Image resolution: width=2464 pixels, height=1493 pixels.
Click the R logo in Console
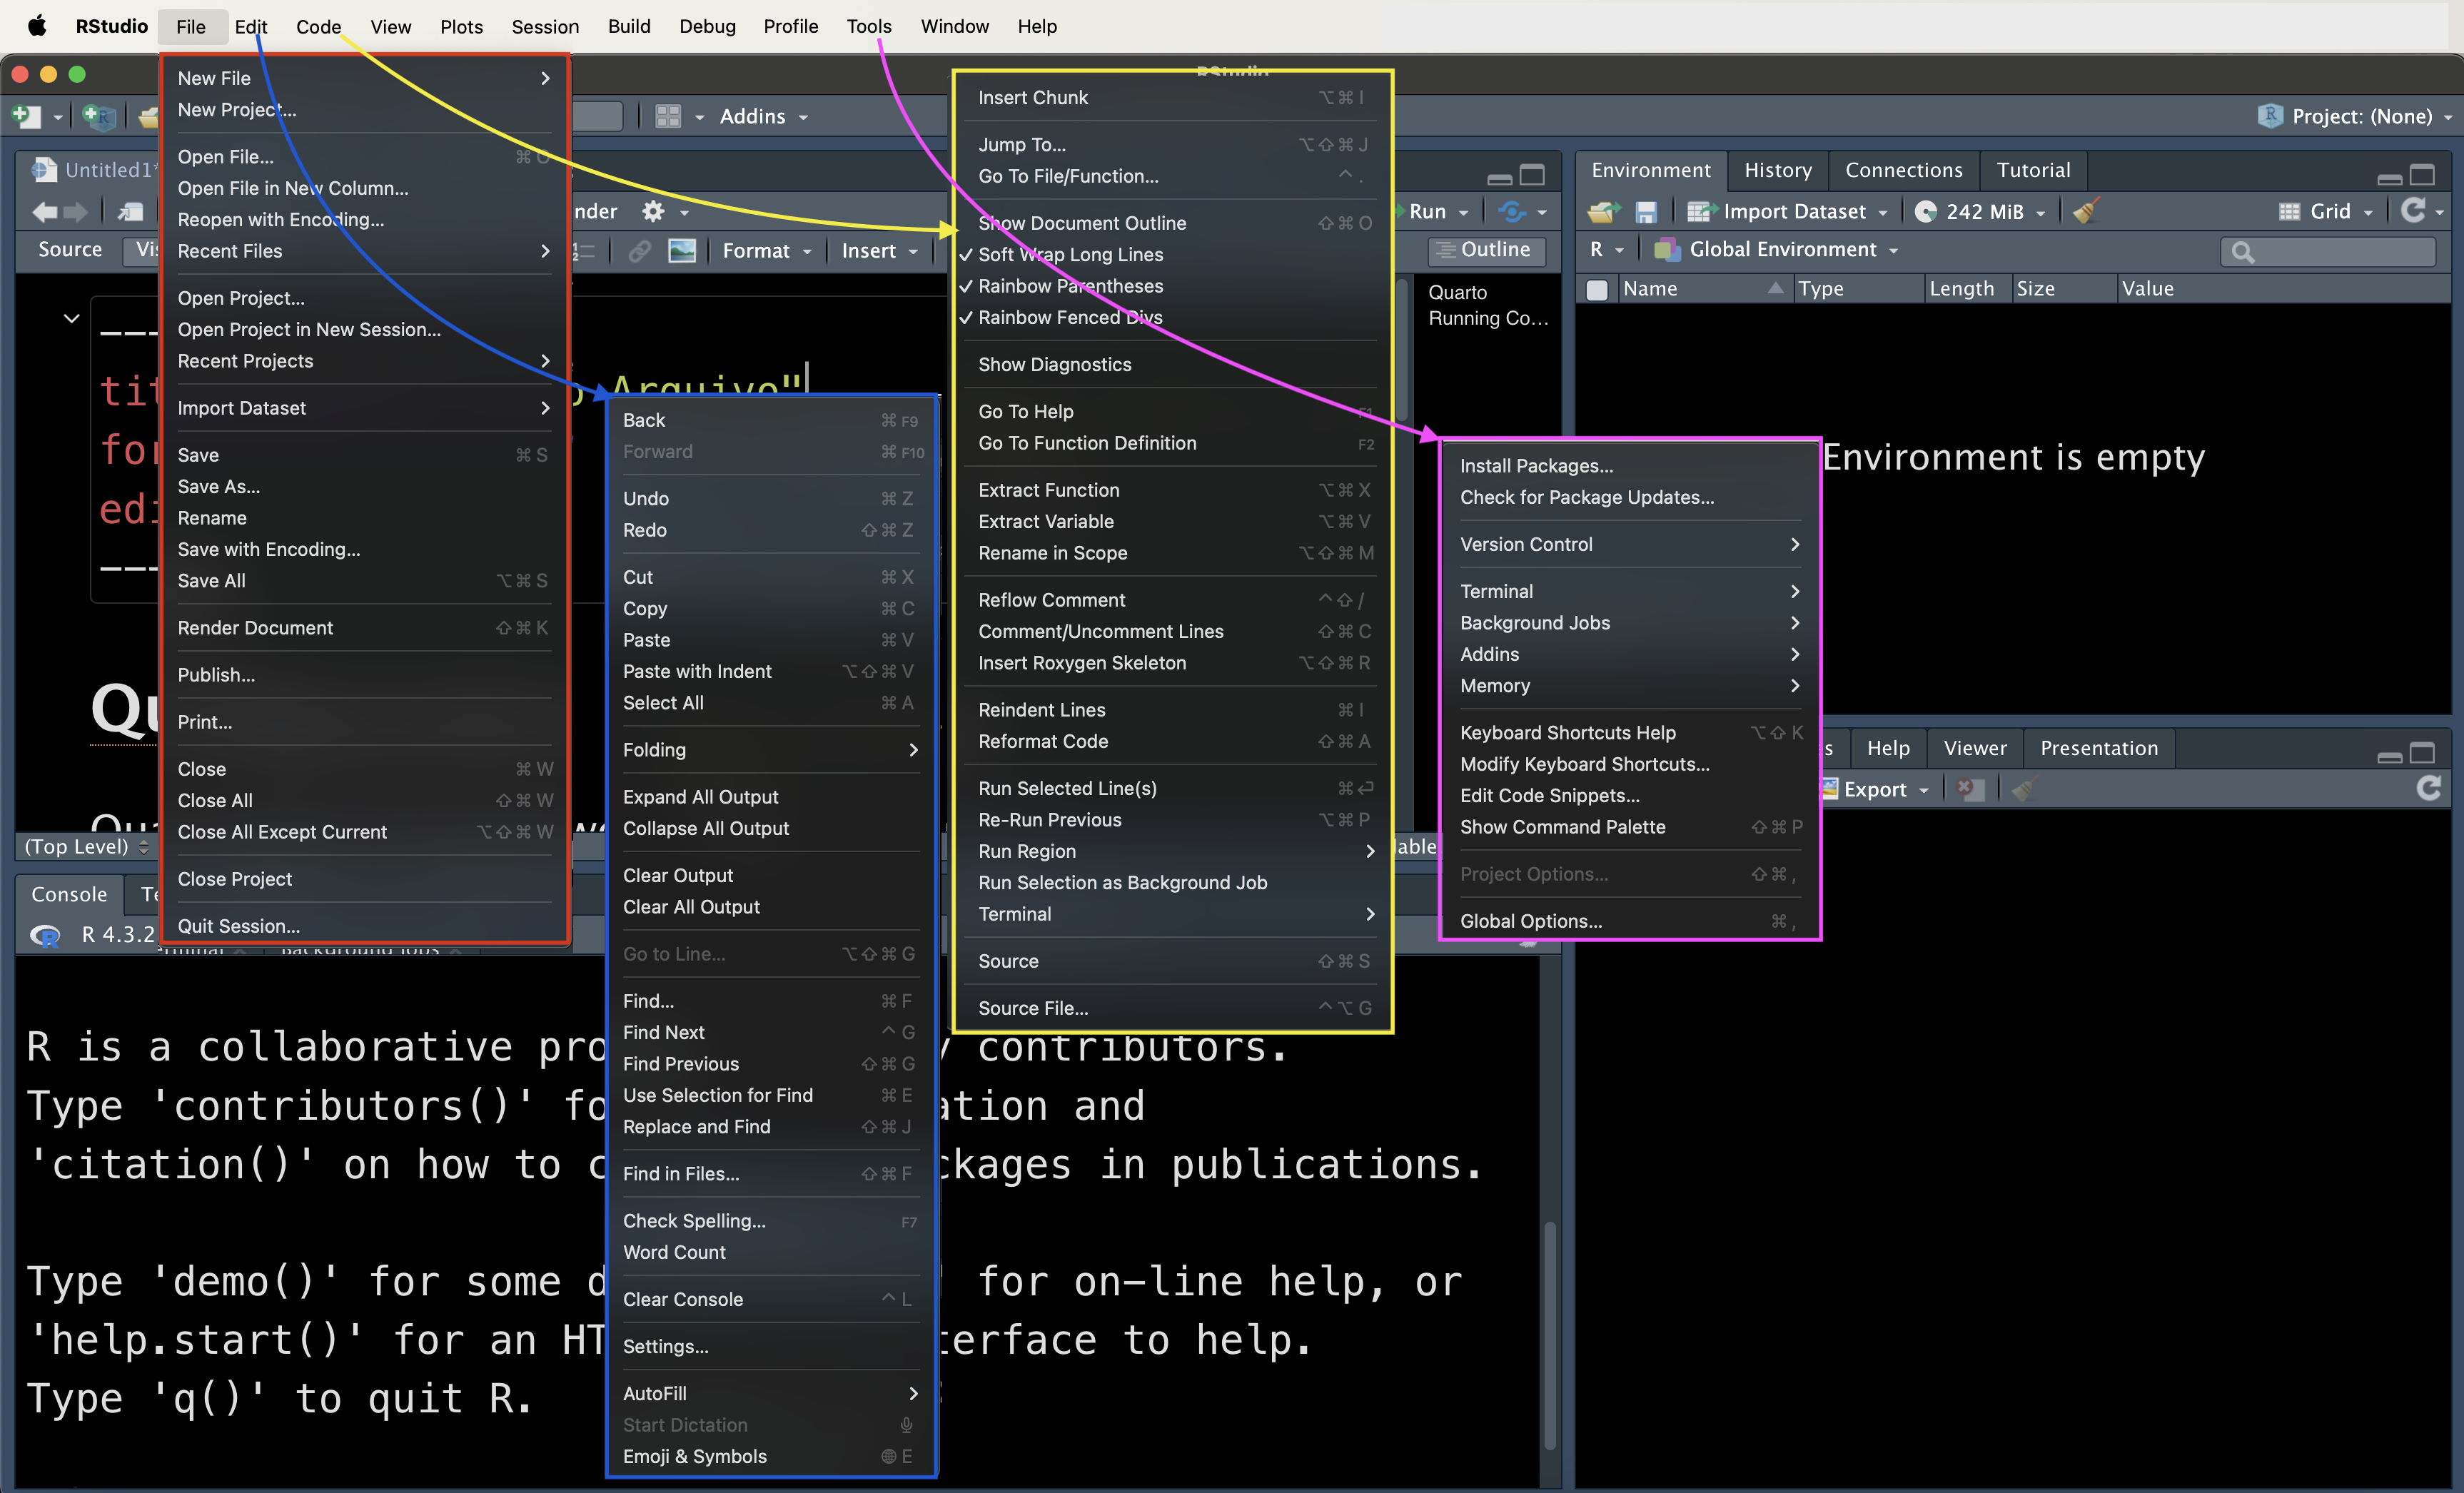(x=45, y=935)
